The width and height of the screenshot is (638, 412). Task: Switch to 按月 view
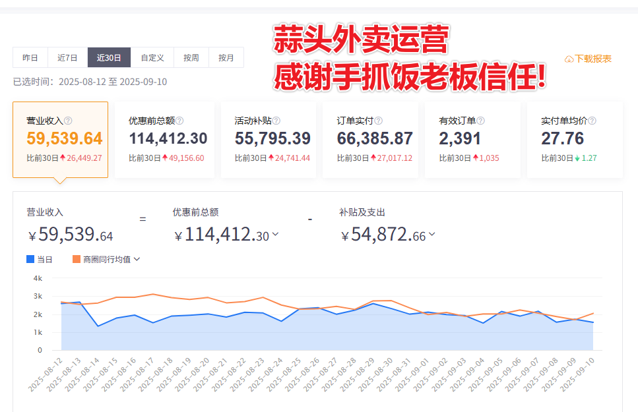226,57
